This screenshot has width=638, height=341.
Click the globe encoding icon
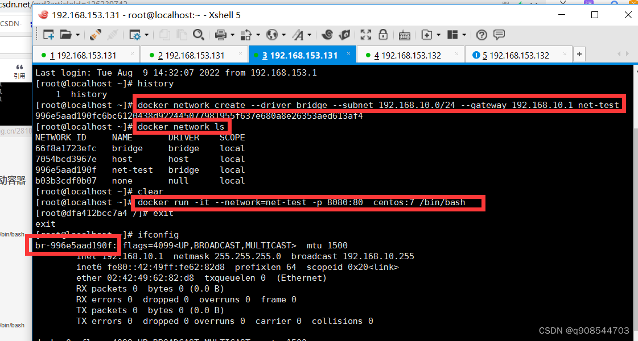[272, 35]
